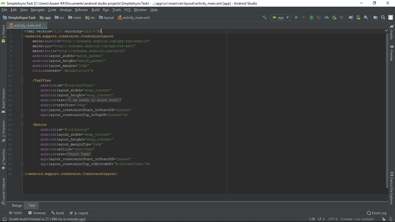Open the Profile app gauge icon
Image resolution: width=395 pixels, height=222 pixels.
(x=326, y=17)
